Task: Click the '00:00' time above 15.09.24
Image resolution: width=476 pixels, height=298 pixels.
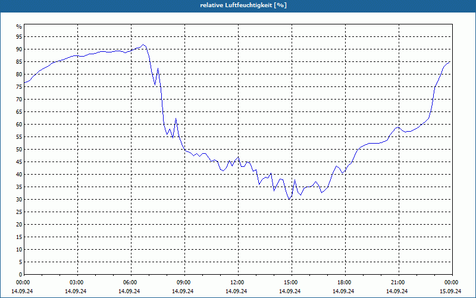Action: (x=452, y=283)
